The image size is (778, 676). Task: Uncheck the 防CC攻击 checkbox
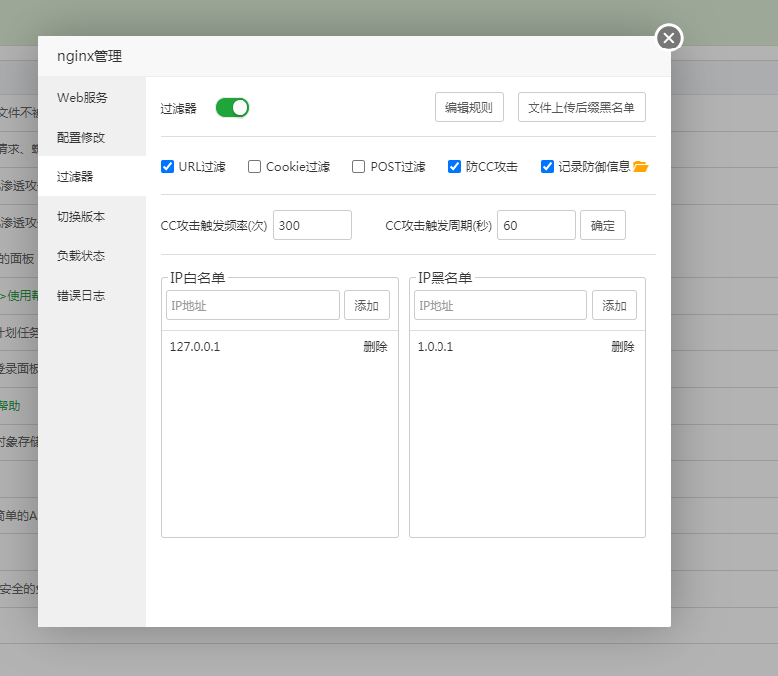click(x=454, y=166)
